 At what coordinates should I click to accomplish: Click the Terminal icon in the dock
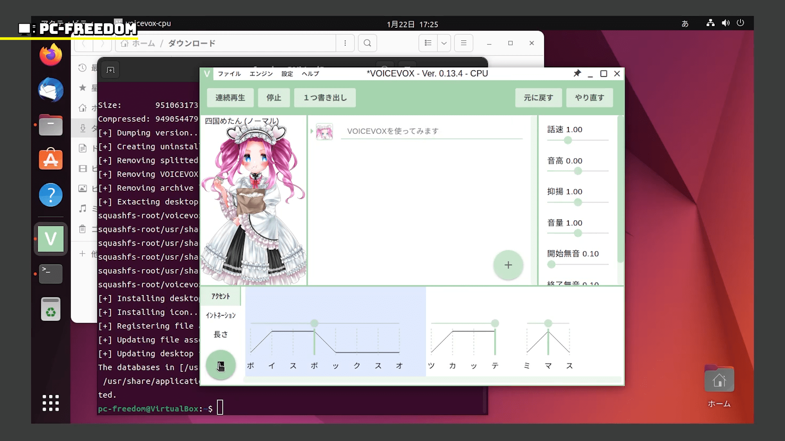[51, 274]
